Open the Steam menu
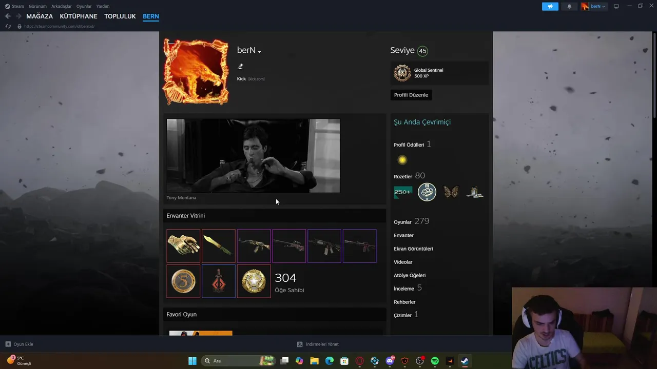Image resolution: width=657 pixels, height=369 pixels. tap(15, 6)
